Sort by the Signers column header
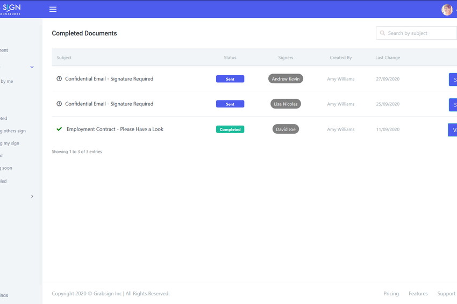The height and width of the screenshot is (304, 457). [x=285, y=57]
